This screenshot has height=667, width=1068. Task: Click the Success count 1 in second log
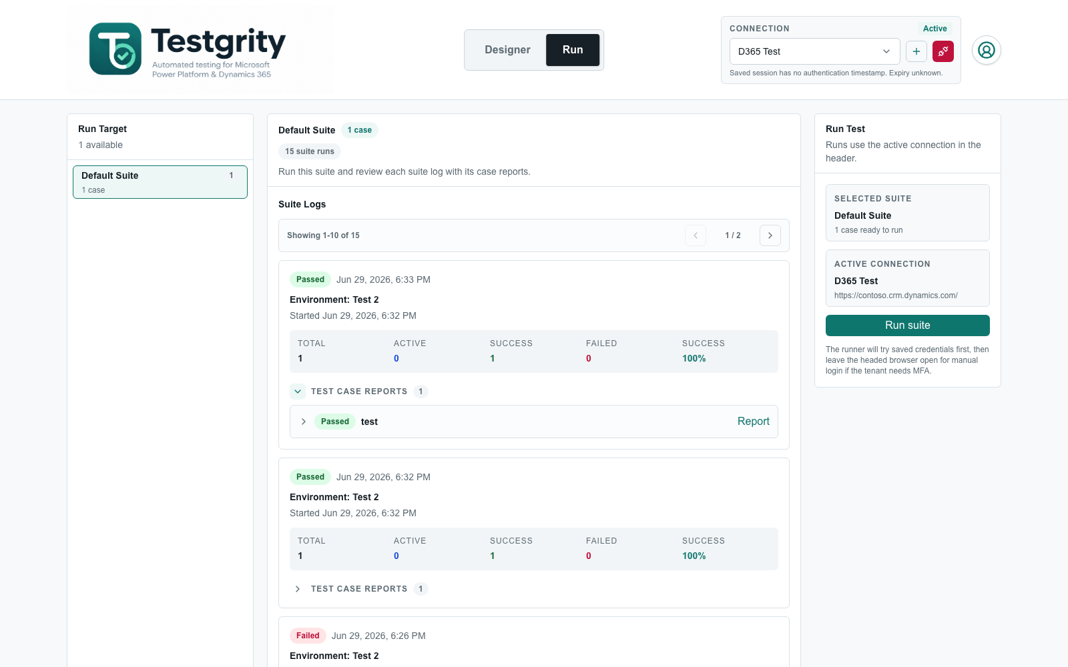point(493,556)
